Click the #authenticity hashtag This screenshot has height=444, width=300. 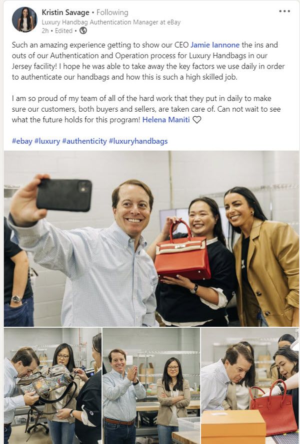(84, 141)
